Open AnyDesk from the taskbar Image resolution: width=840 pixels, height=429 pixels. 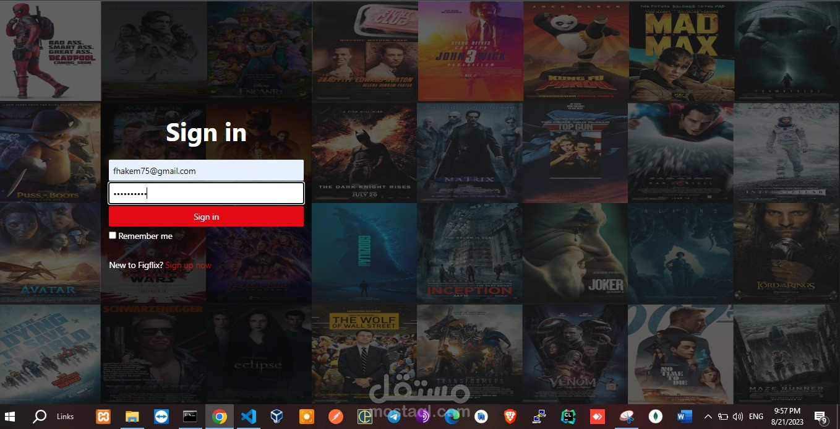(x=597, y=417)
